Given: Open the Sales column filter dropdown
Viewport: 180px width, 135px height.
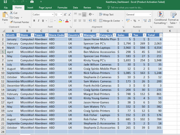Looking at the screenshot, I should coord(130,35).
